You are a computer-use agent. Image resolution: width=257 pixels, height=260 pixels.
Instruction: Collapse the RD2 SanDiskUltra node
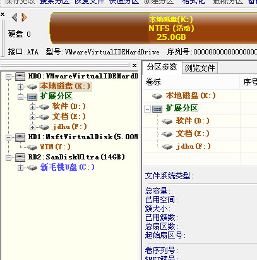click(8, 158)
